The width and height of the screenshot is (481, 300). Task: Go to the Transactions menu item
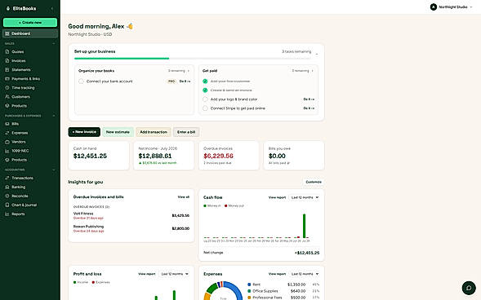pyautogui.click(x=29, y=178)
